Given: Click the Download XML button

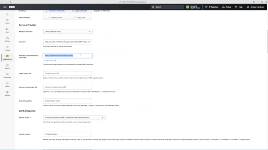Looking at the screenshot, I should coord(55,18).
